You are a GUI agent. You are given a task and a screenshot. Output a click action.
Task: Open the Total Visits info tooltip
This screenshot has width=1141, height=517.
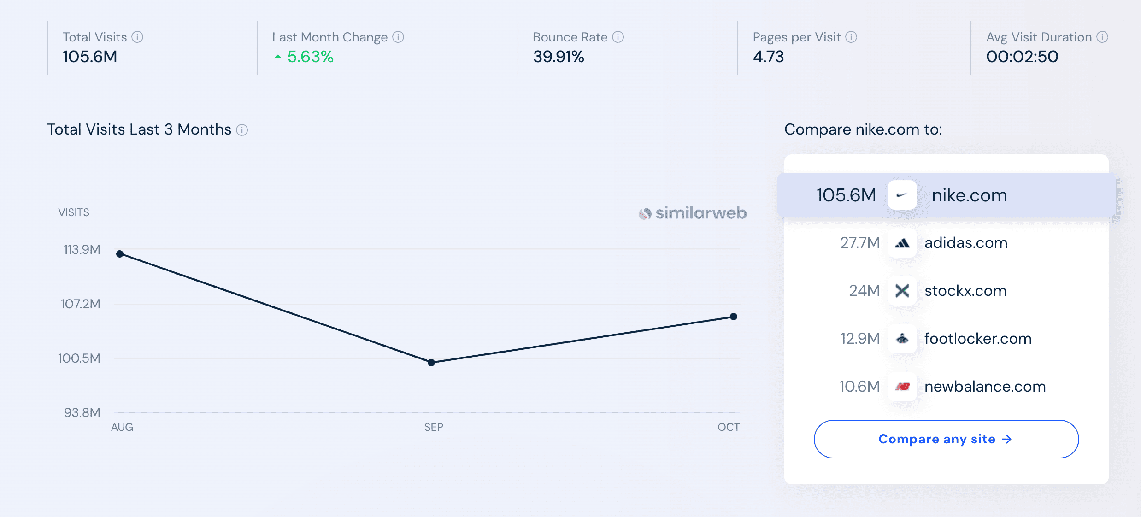tap(138, 37)
